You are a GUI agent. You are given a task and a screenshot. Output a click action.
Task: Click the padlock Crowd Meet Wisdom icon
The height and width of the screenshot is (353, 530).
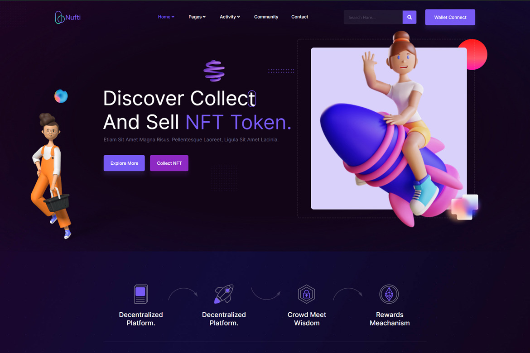pyautogui.click(x=307, y=294)
